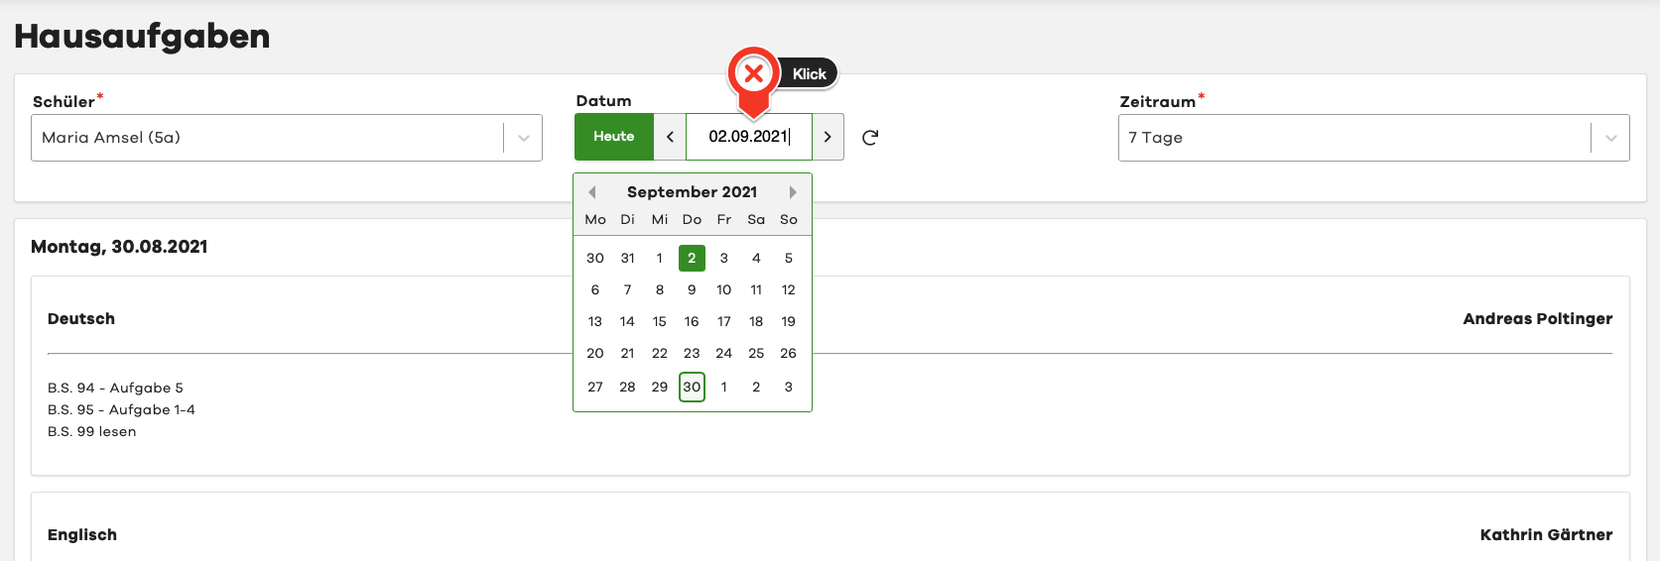The image size is (1660, 561).
Task: Go to the next day with right chevron
Action: (828, 137)
